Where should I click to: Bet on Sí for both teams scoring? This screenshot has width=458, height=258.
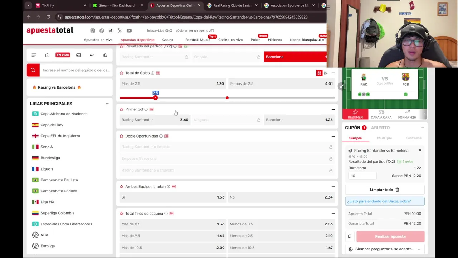pyautogui.click(x=172, y=197)
